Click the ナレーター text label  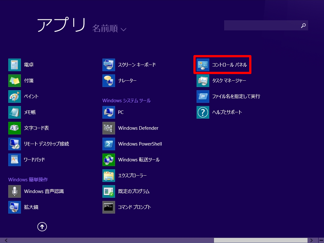pyautogui.click(x=127, y=81)
